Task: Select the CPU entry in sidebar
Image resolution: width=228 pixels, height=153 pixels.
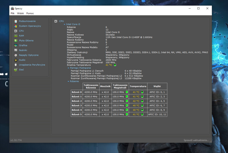Action: click(x=21, y=31)
